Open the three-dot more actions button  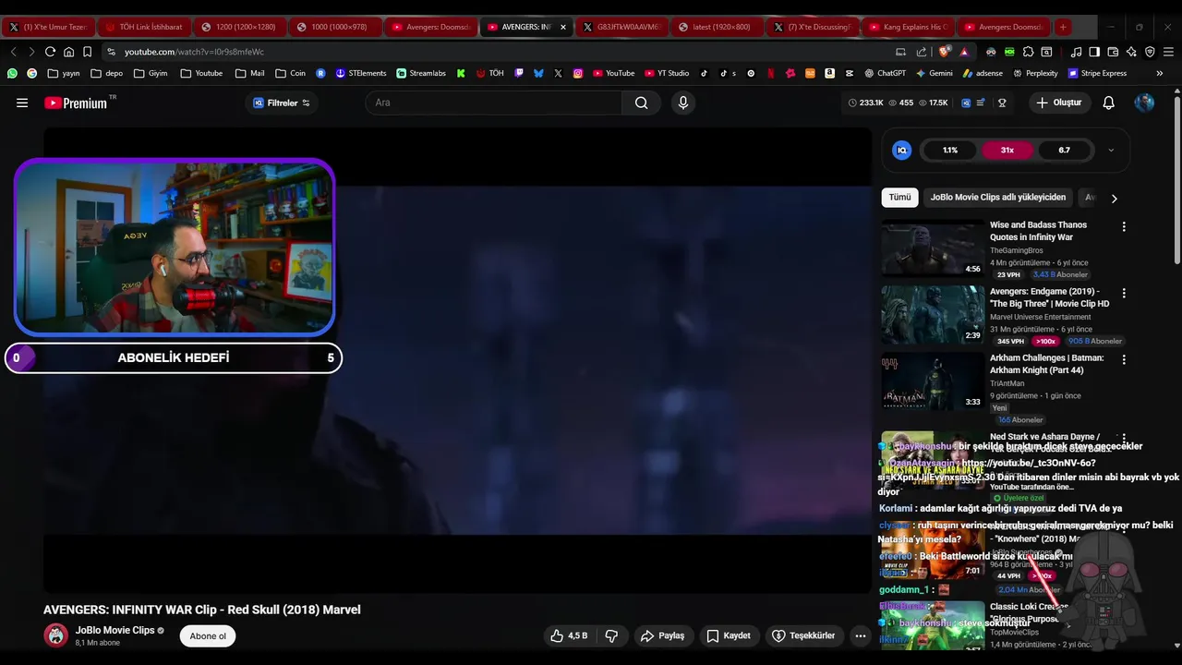pyautogui.click(x=861, y=635)
